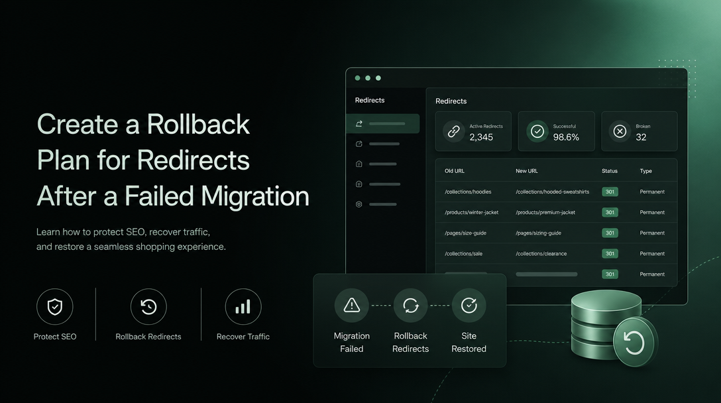Click the Rollback Redirects history clock icon
721x403 pixels.
pyautogui.click(x=148, y=306)
